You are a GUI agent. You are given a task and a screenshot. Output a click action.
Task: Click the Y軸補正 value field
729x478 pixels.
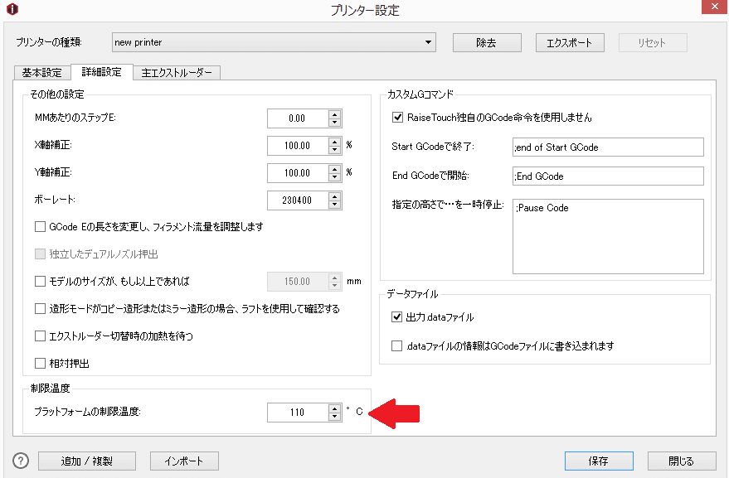298,173
